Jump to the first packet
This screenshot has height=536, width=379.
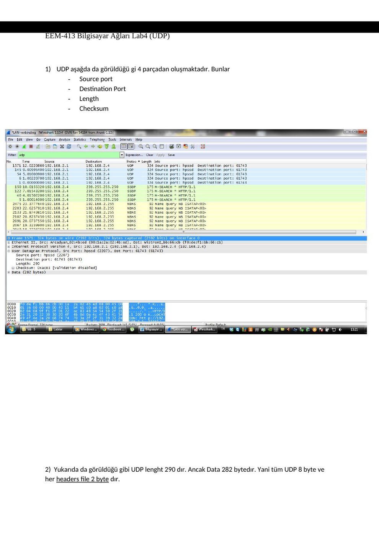[106, 147]
